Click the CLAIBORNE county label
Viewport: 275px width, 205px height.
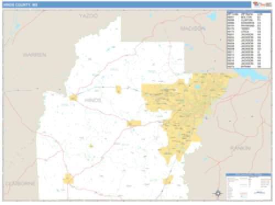pyautogui.click(x=20, y=184)
